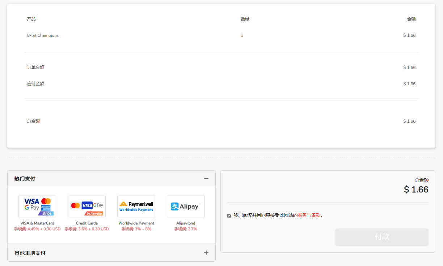This screenshot has height=266, width=443.
Task: Click the 手续费 4.49% + 0.30 USD text
Action: click(x=37, y=229)
